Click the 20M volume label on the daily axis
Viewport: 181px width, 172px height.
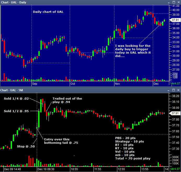tap(175, 74)
